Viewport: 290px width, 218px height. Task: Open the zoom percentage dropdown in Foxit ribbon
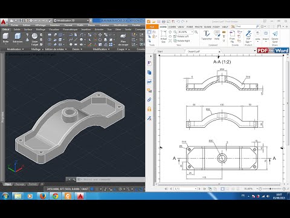tap(192, 32)
